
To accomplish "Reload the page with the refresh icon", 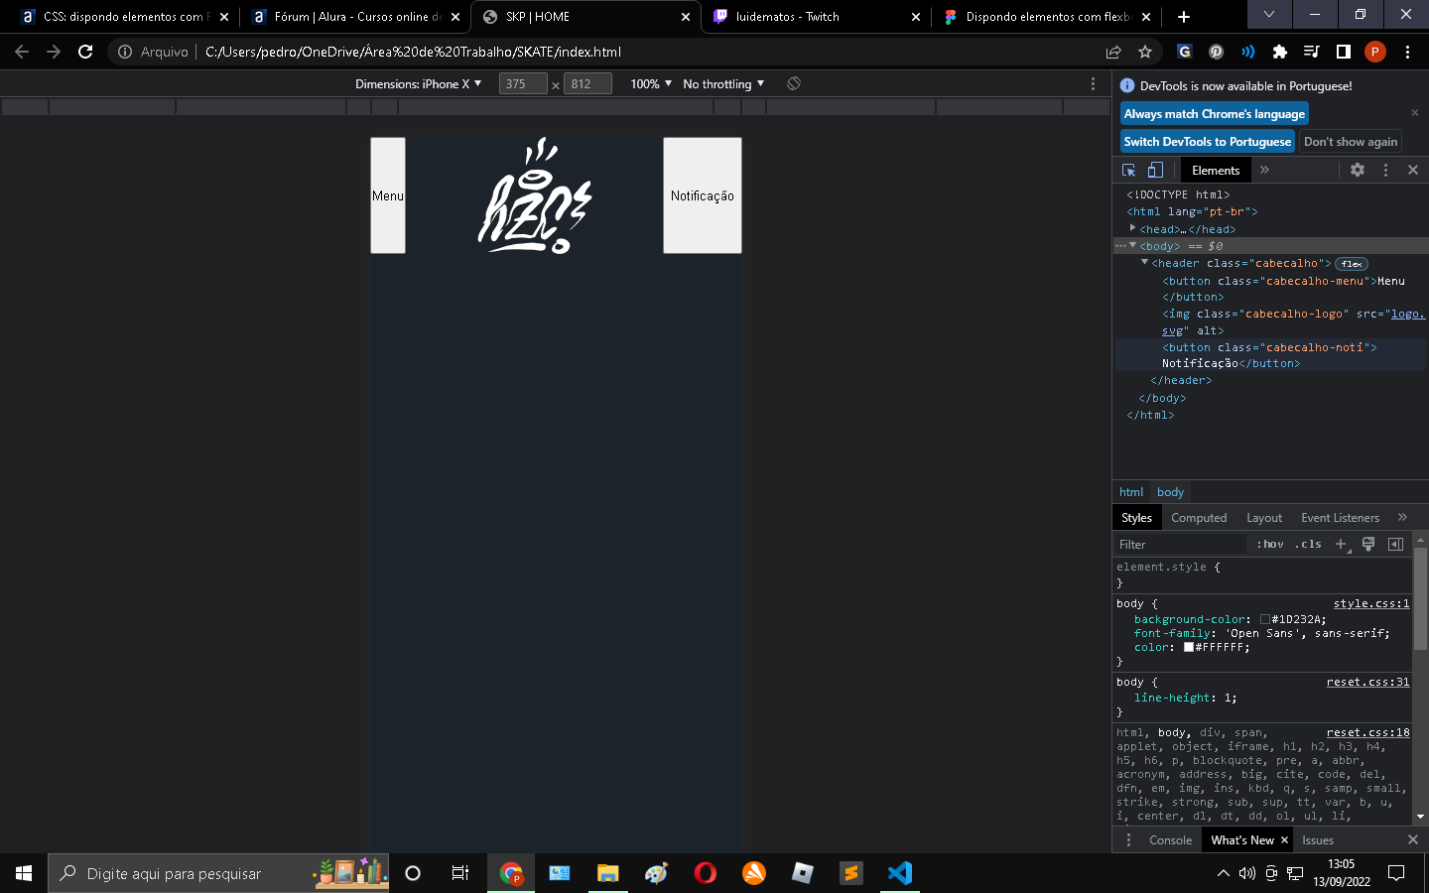I will (85, 52).
